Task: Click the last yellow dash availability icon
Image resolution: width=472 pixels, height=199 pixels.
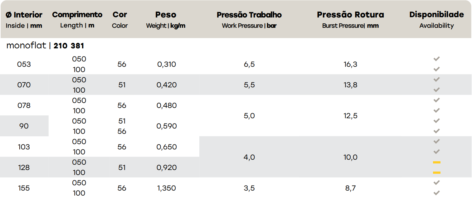Action: click(436, 173)
